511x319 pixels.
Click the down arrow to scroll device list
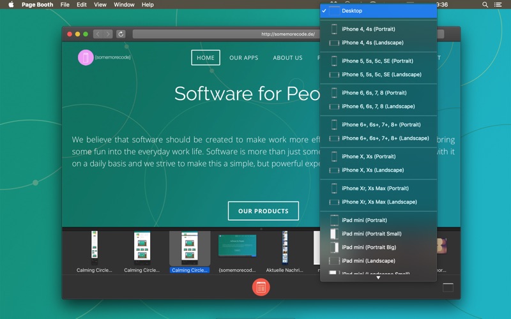pos(378,278)
